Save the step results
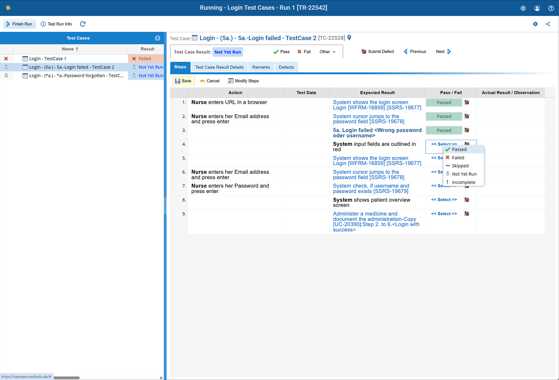The height and width of the screenshot is (380, 559). [x=183, y=81]
